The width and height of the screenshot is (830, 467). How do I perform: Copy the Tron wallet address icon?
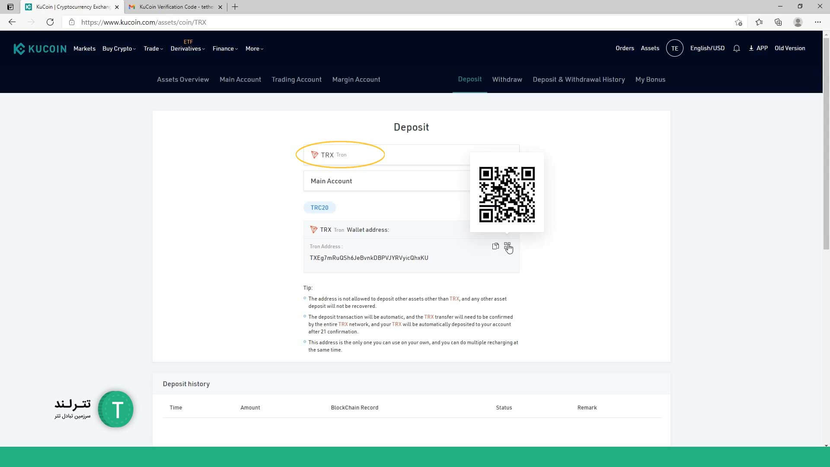coord(495,246)
